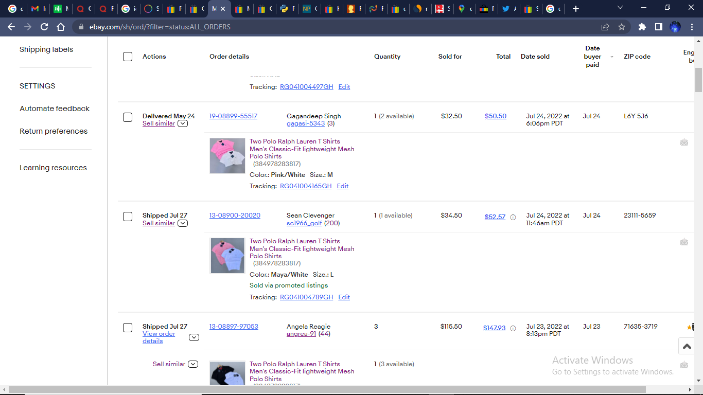Open Maya/White polo shirts thumbnail

[x=227, y=256]
